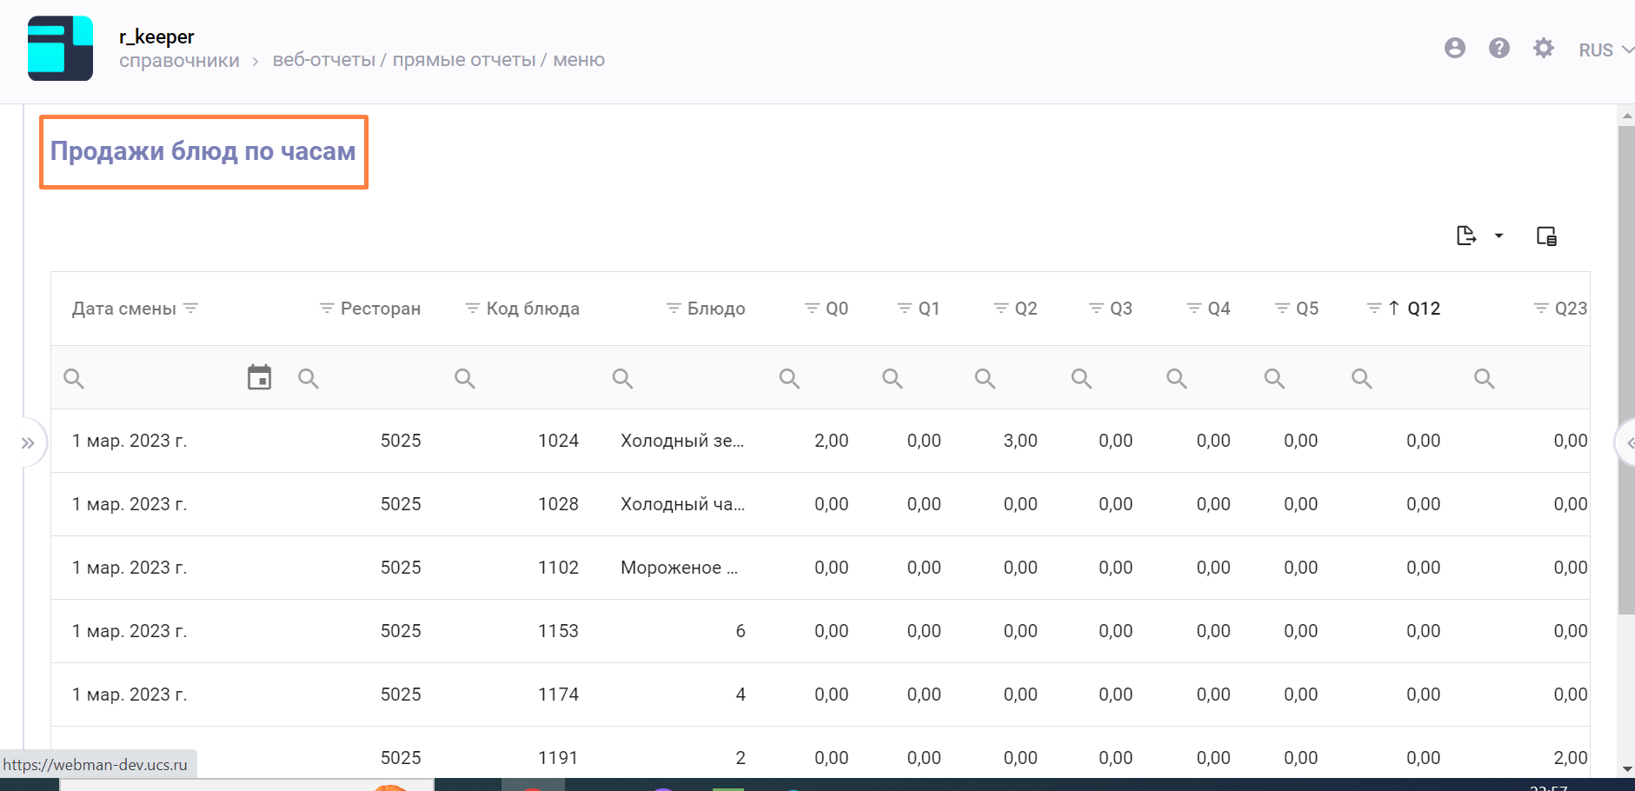Open the help question mark icon
The image size is (1635, 791).
click(x=1499, y=49)
